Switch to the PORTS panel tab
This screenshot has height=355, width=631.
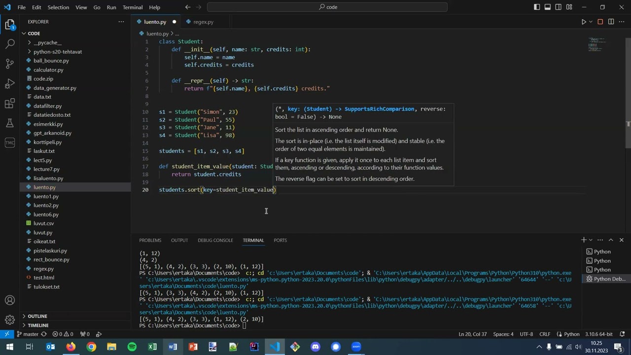(280, 240)
